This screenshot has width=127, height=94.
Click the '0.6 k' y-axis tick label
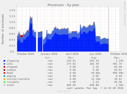(x=12, y=34)
